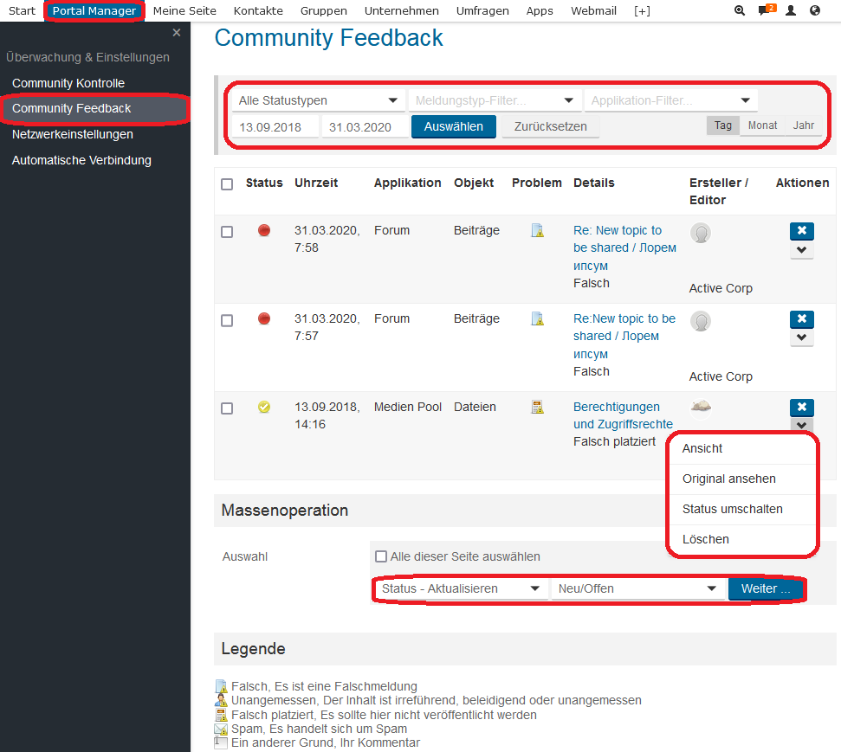The height and width of the screenshot is (752, 841).
Task: Select Community Feedback in the sidebar
Action: tap(95, 109)
